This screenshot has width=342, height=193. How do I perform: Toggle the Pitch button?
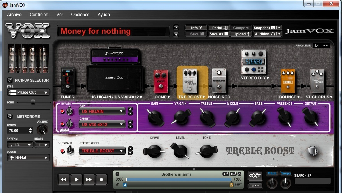272,173
